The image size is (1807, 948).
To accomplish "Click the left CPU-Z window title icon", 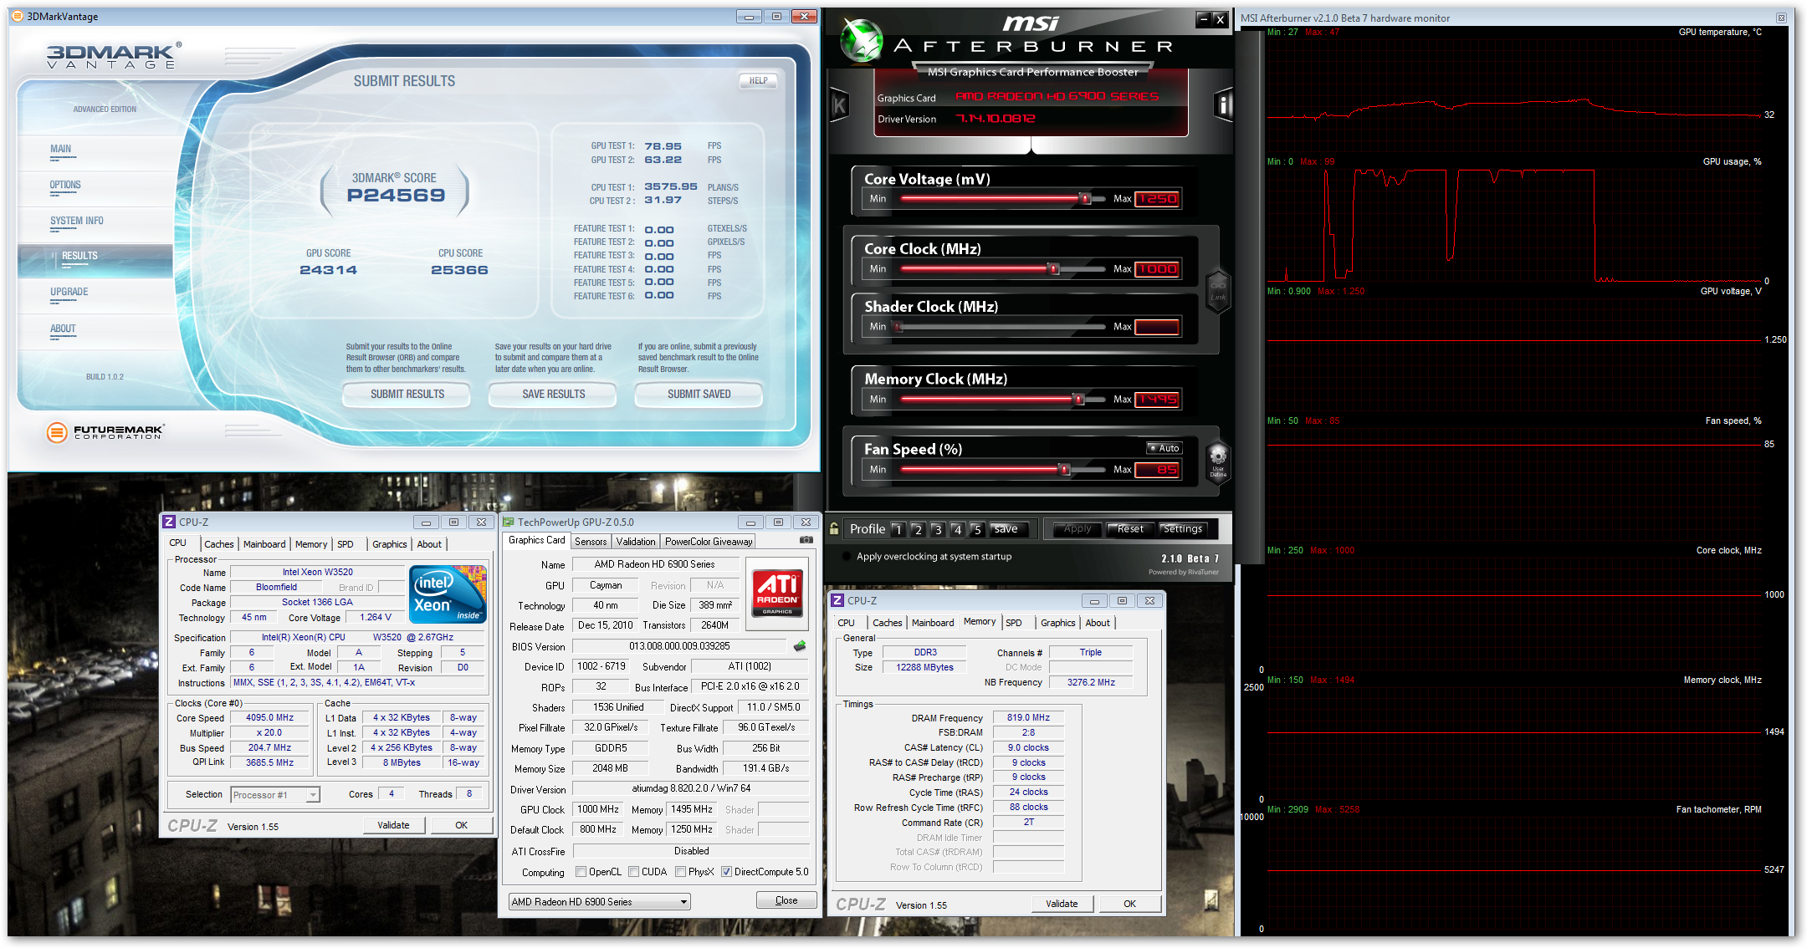I will pyautogui.click(x=169, y=522).
